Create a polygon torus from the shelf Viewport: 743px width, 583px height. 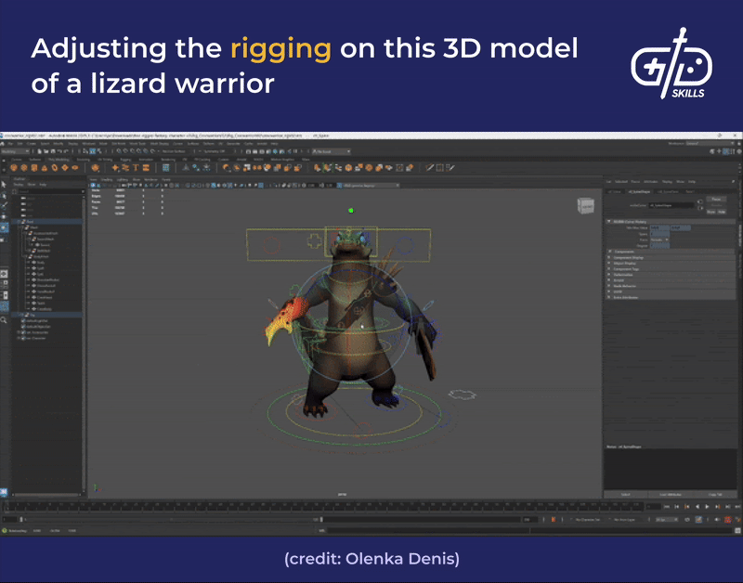(x=55, y=168)
